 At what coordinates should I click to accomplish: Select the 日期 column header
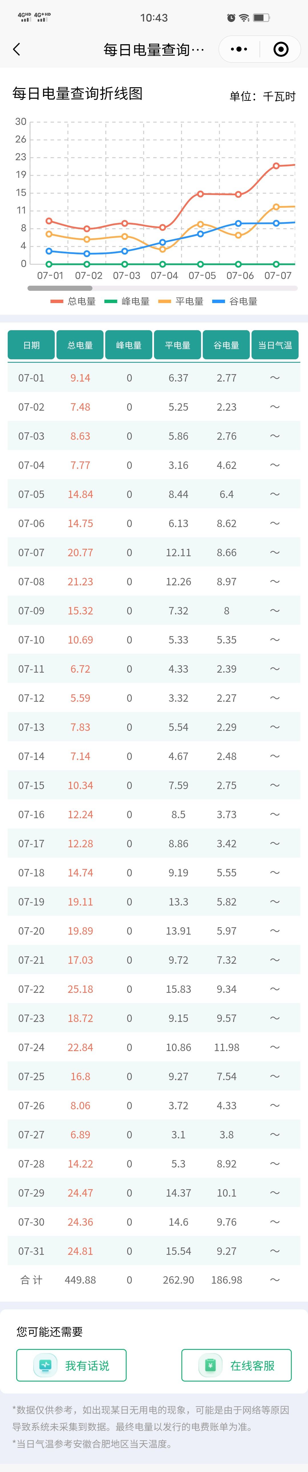(x=31, y=344)
